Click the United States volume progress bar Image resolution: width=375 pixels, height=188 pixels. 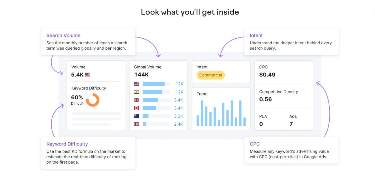click(156, 84)
